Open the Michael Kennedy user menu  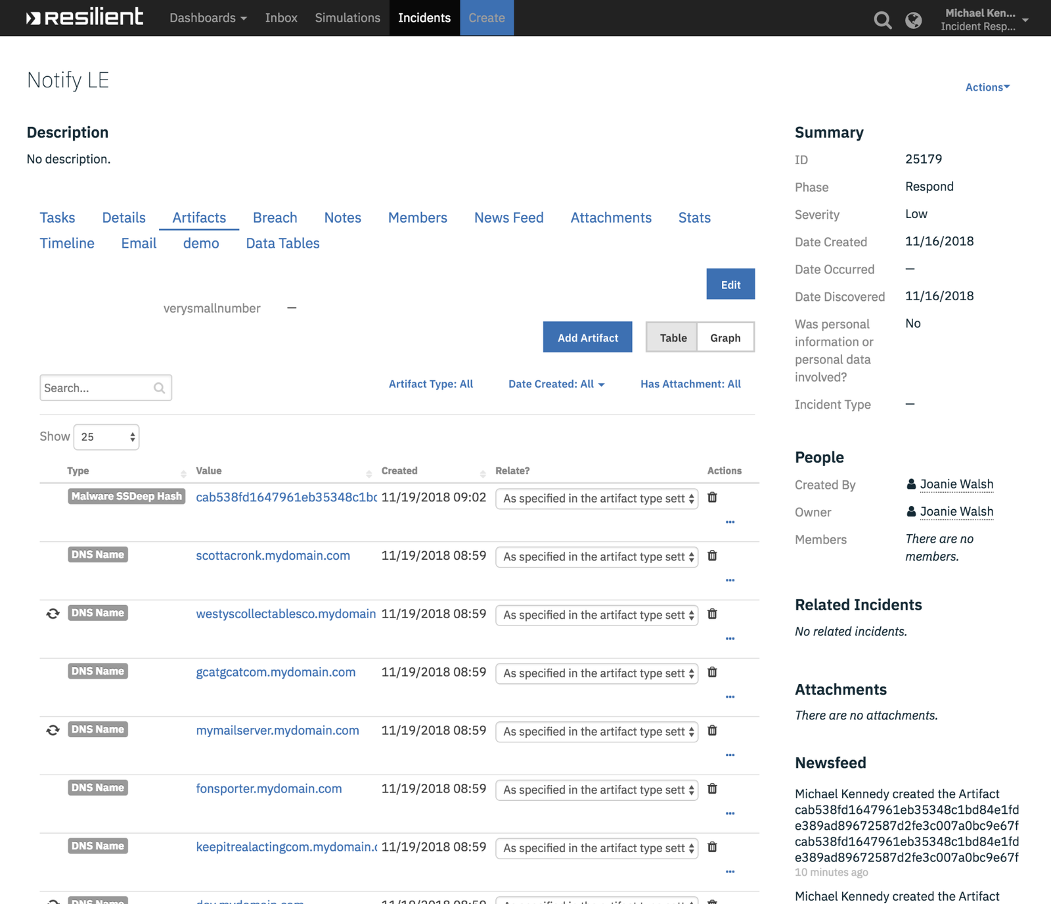click(x=985, y=19)
